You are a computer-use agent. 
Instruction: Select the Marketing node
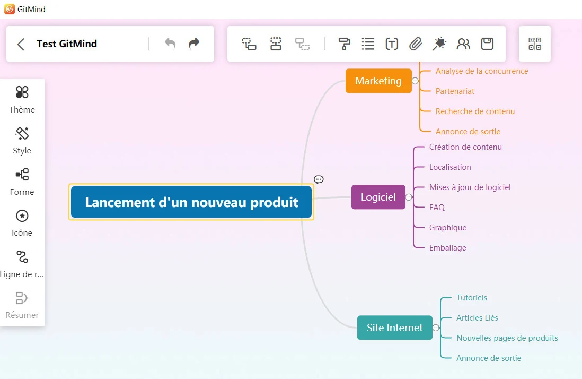click(378, 81)
